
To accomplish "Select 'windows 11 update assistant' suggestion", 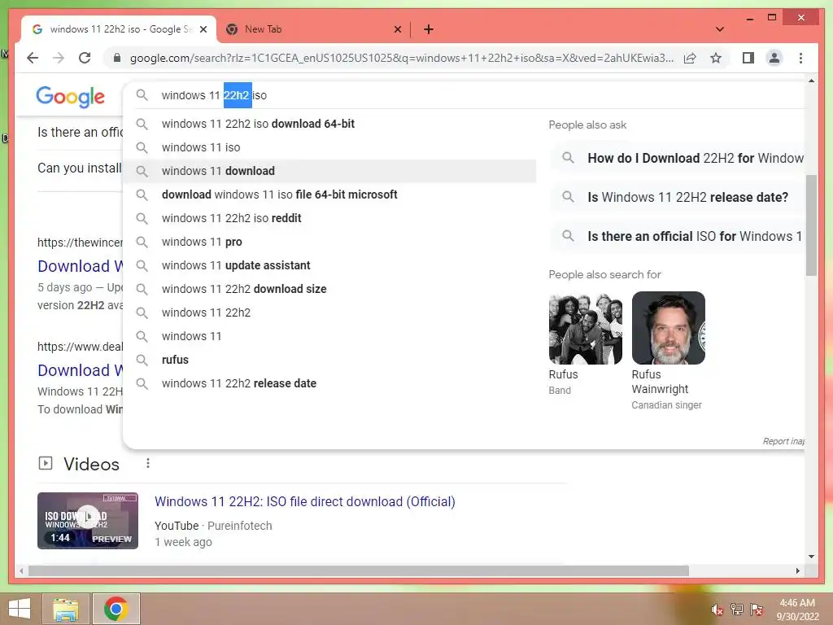I will (x=329, y=265).
